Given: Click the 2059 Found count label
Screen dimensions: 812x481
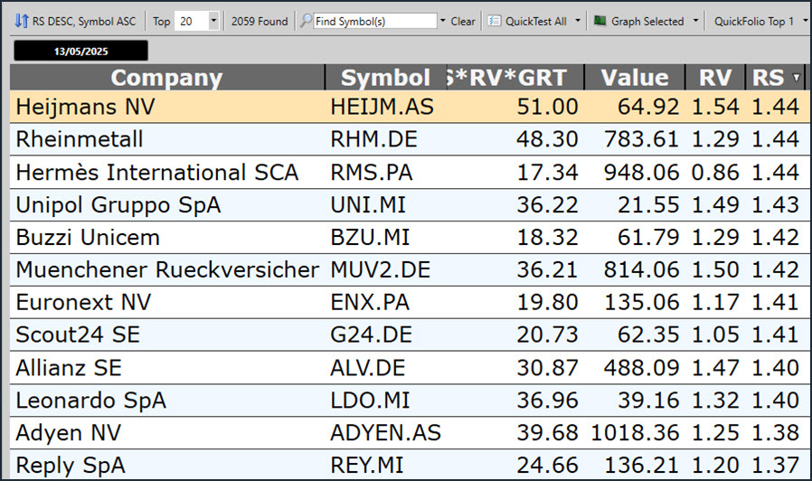Looking at the screenshot, I should (260, 21).
